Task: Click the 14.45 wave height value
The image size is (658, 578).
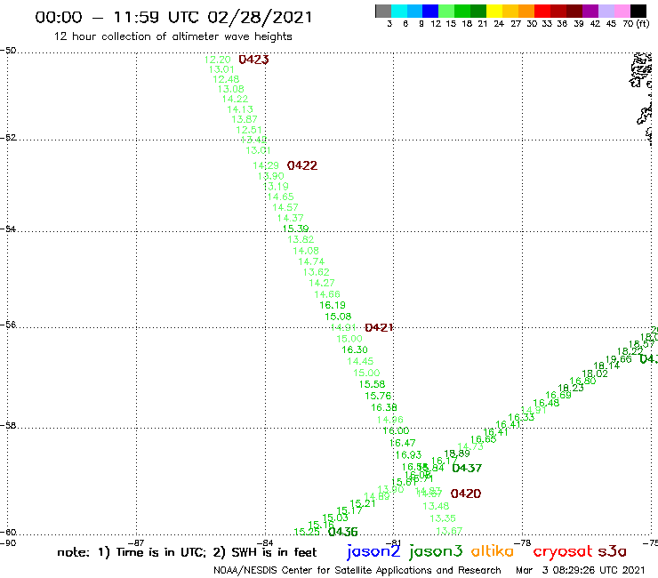Action: coord(360,361)
